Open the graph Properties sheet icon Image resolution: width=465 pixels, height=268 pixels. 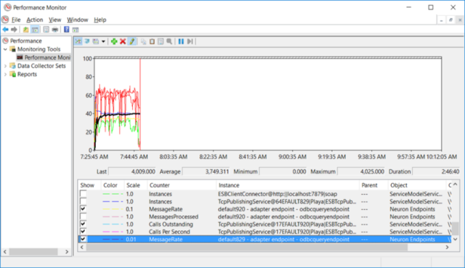click(161, 41)
